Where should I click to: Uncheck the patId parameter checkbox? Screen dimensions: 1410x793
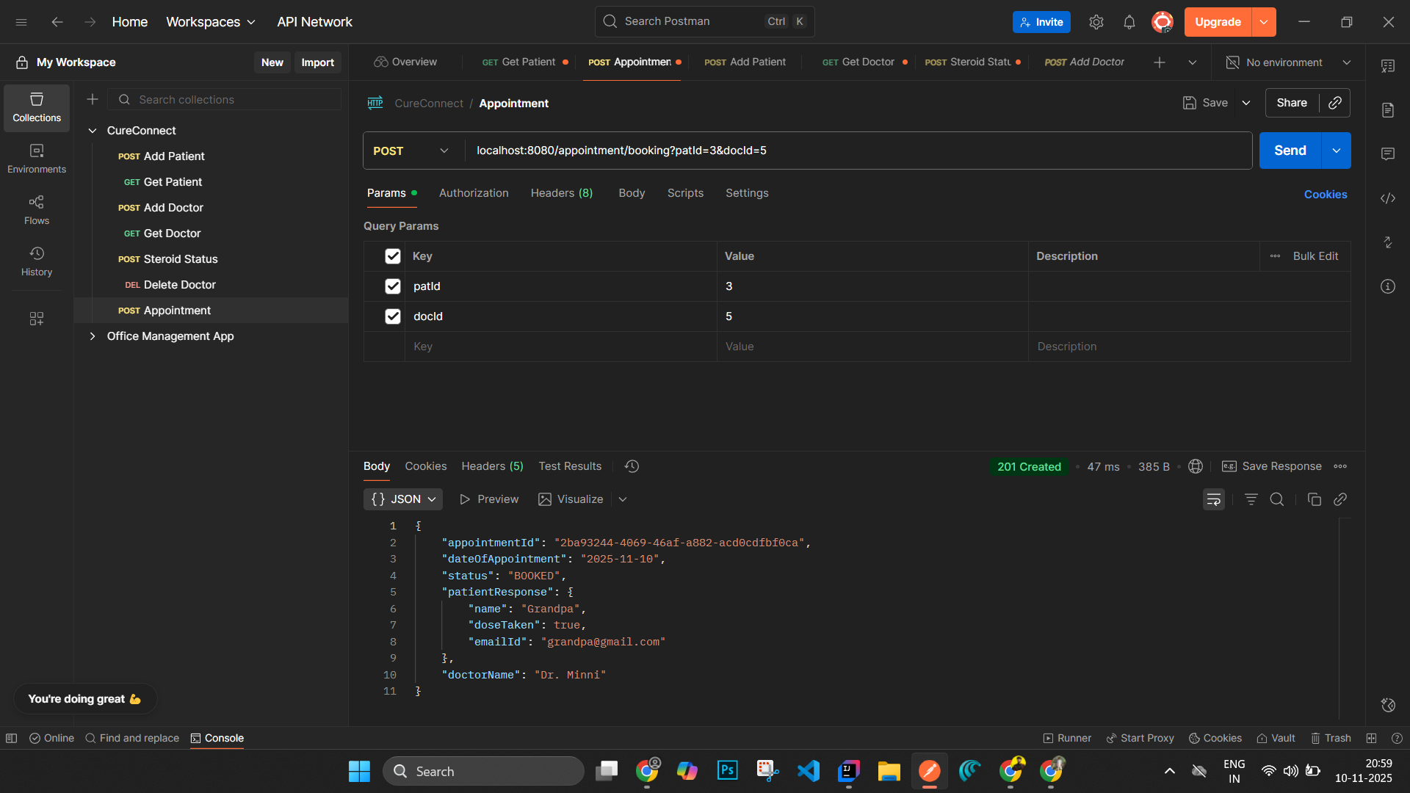[393, 286]
